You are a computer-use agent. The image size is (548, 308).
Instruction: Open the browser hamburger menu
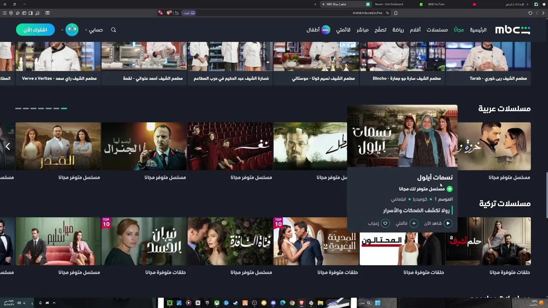5,13
